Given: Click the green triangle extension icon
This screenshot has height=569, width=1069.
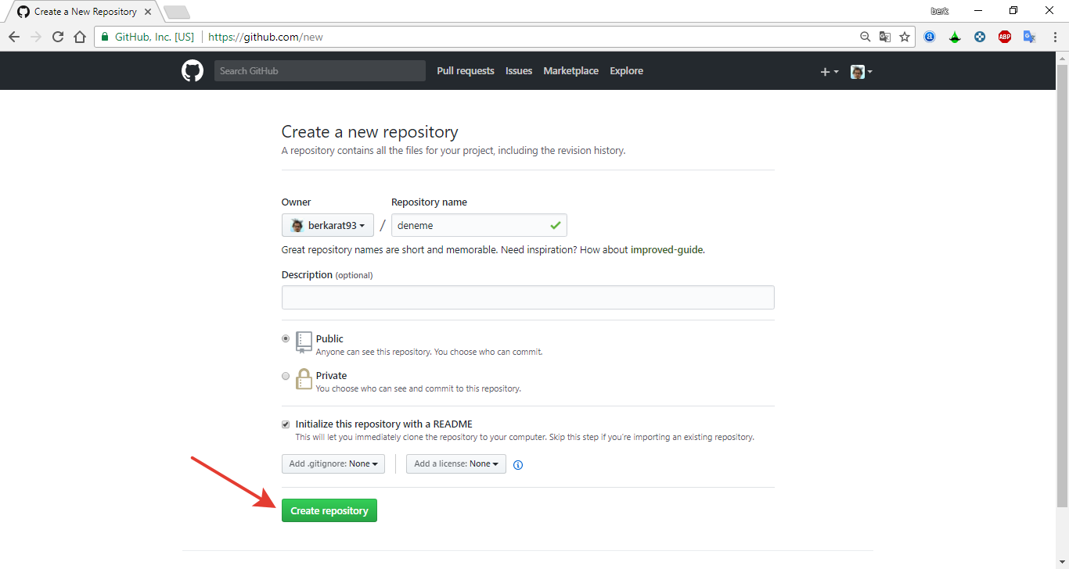Looking at the screenshot, I should pyautogui.click(x=955, y=37).
